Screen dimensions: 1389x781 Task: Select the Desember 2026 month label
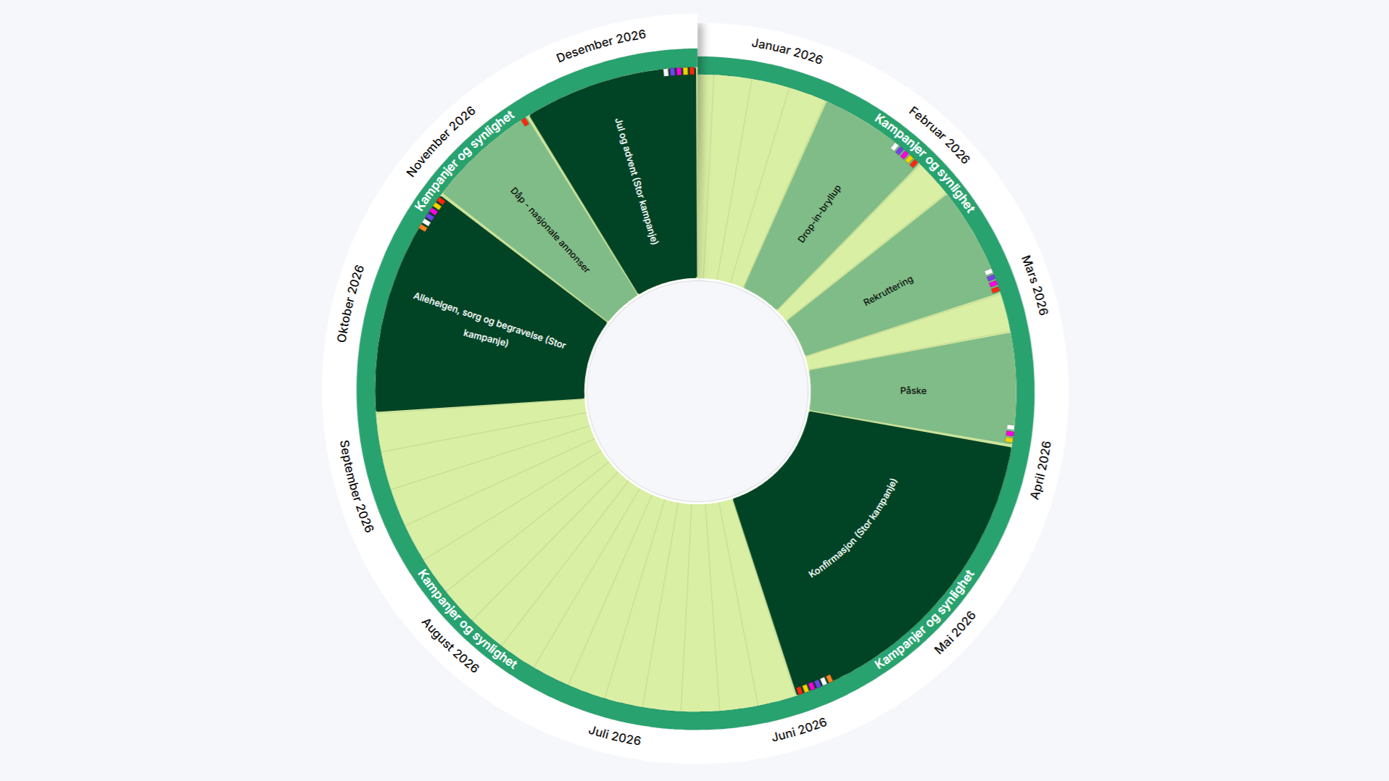[600, 46]
